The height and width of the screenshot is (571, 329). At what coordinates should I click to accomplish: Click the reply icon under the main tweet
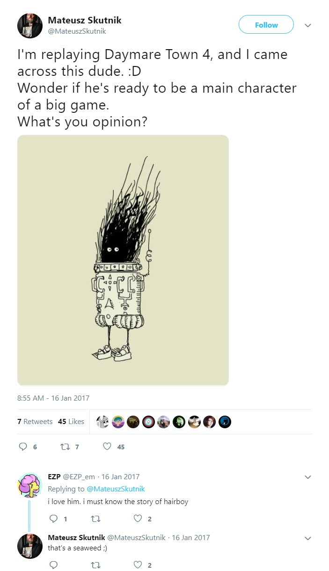click(x=23, y=447)
